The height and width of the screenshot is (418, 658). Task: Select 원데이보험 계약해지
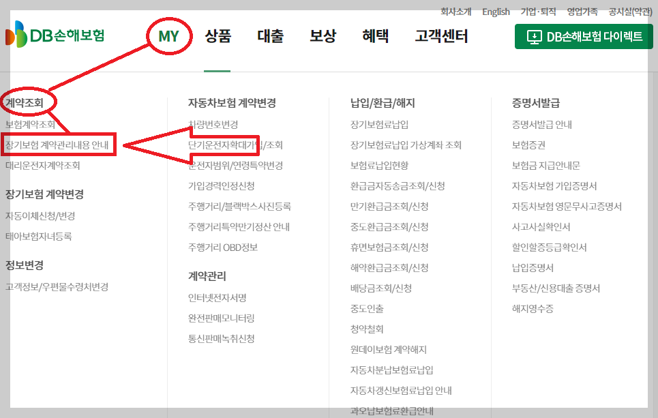(x=389, y=350)
